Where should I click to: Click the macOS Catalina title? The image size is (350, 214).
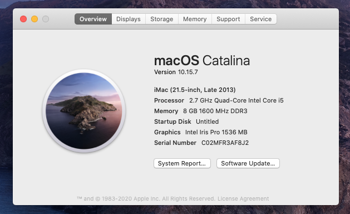pos(202,61)
